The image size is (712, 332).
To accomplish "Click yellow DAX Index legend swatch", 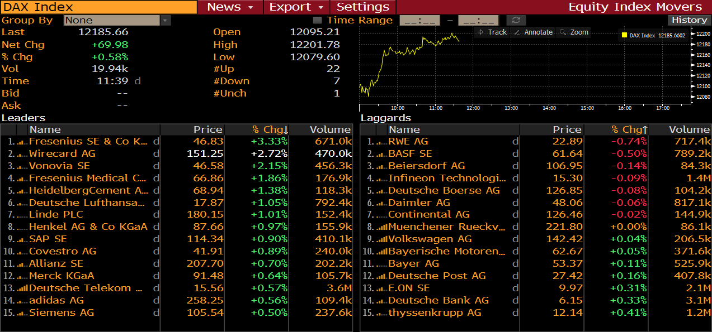I will (625, 35).
